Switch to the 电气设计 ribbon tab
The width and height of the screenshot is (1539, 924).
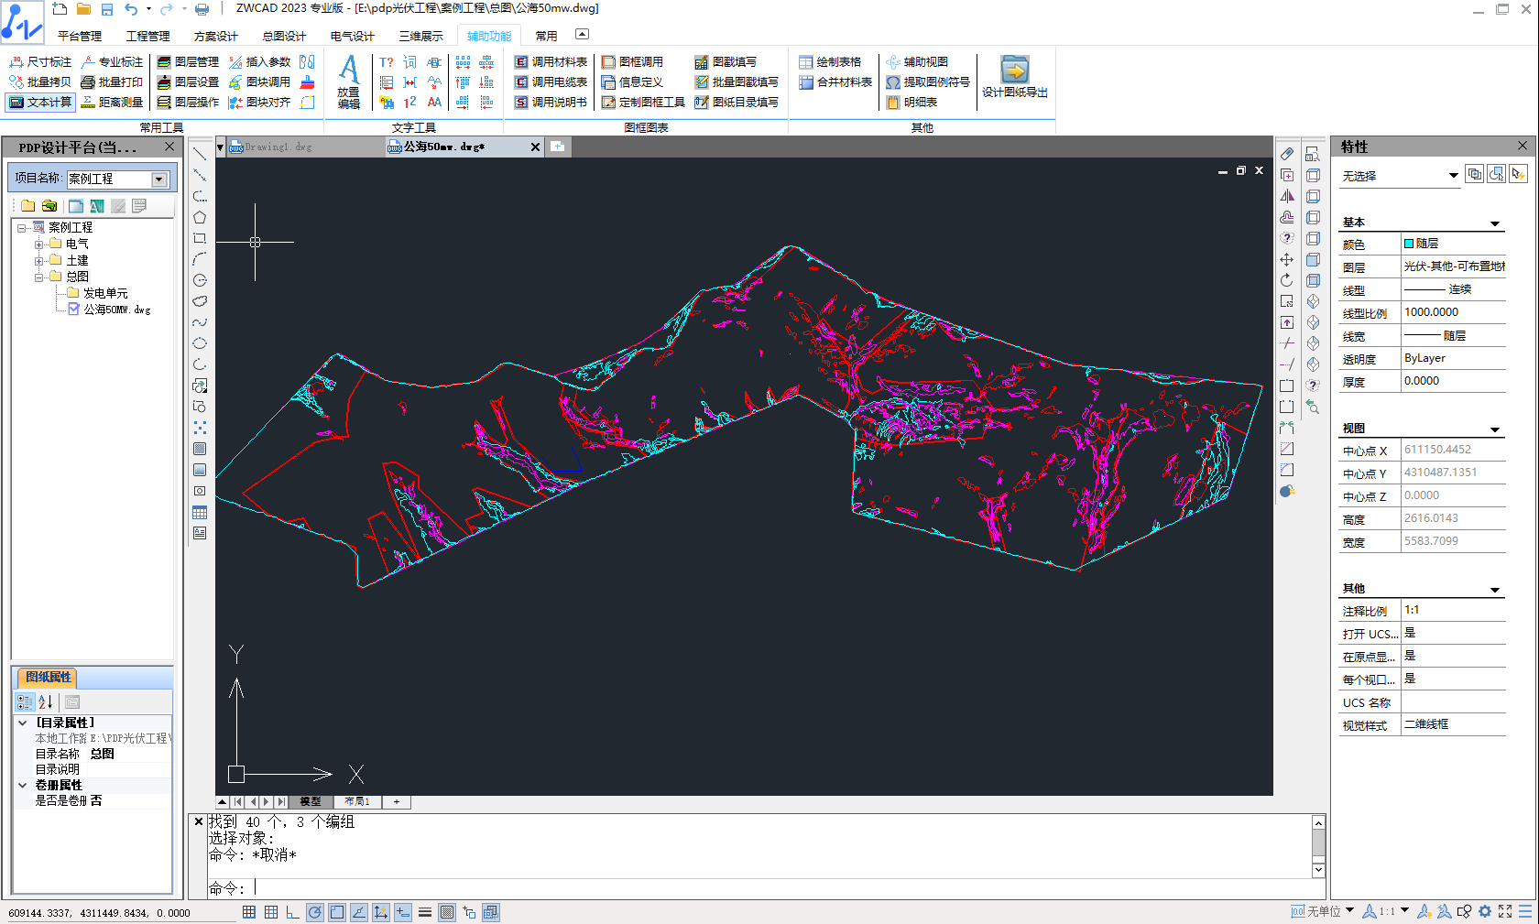point(352,36)
